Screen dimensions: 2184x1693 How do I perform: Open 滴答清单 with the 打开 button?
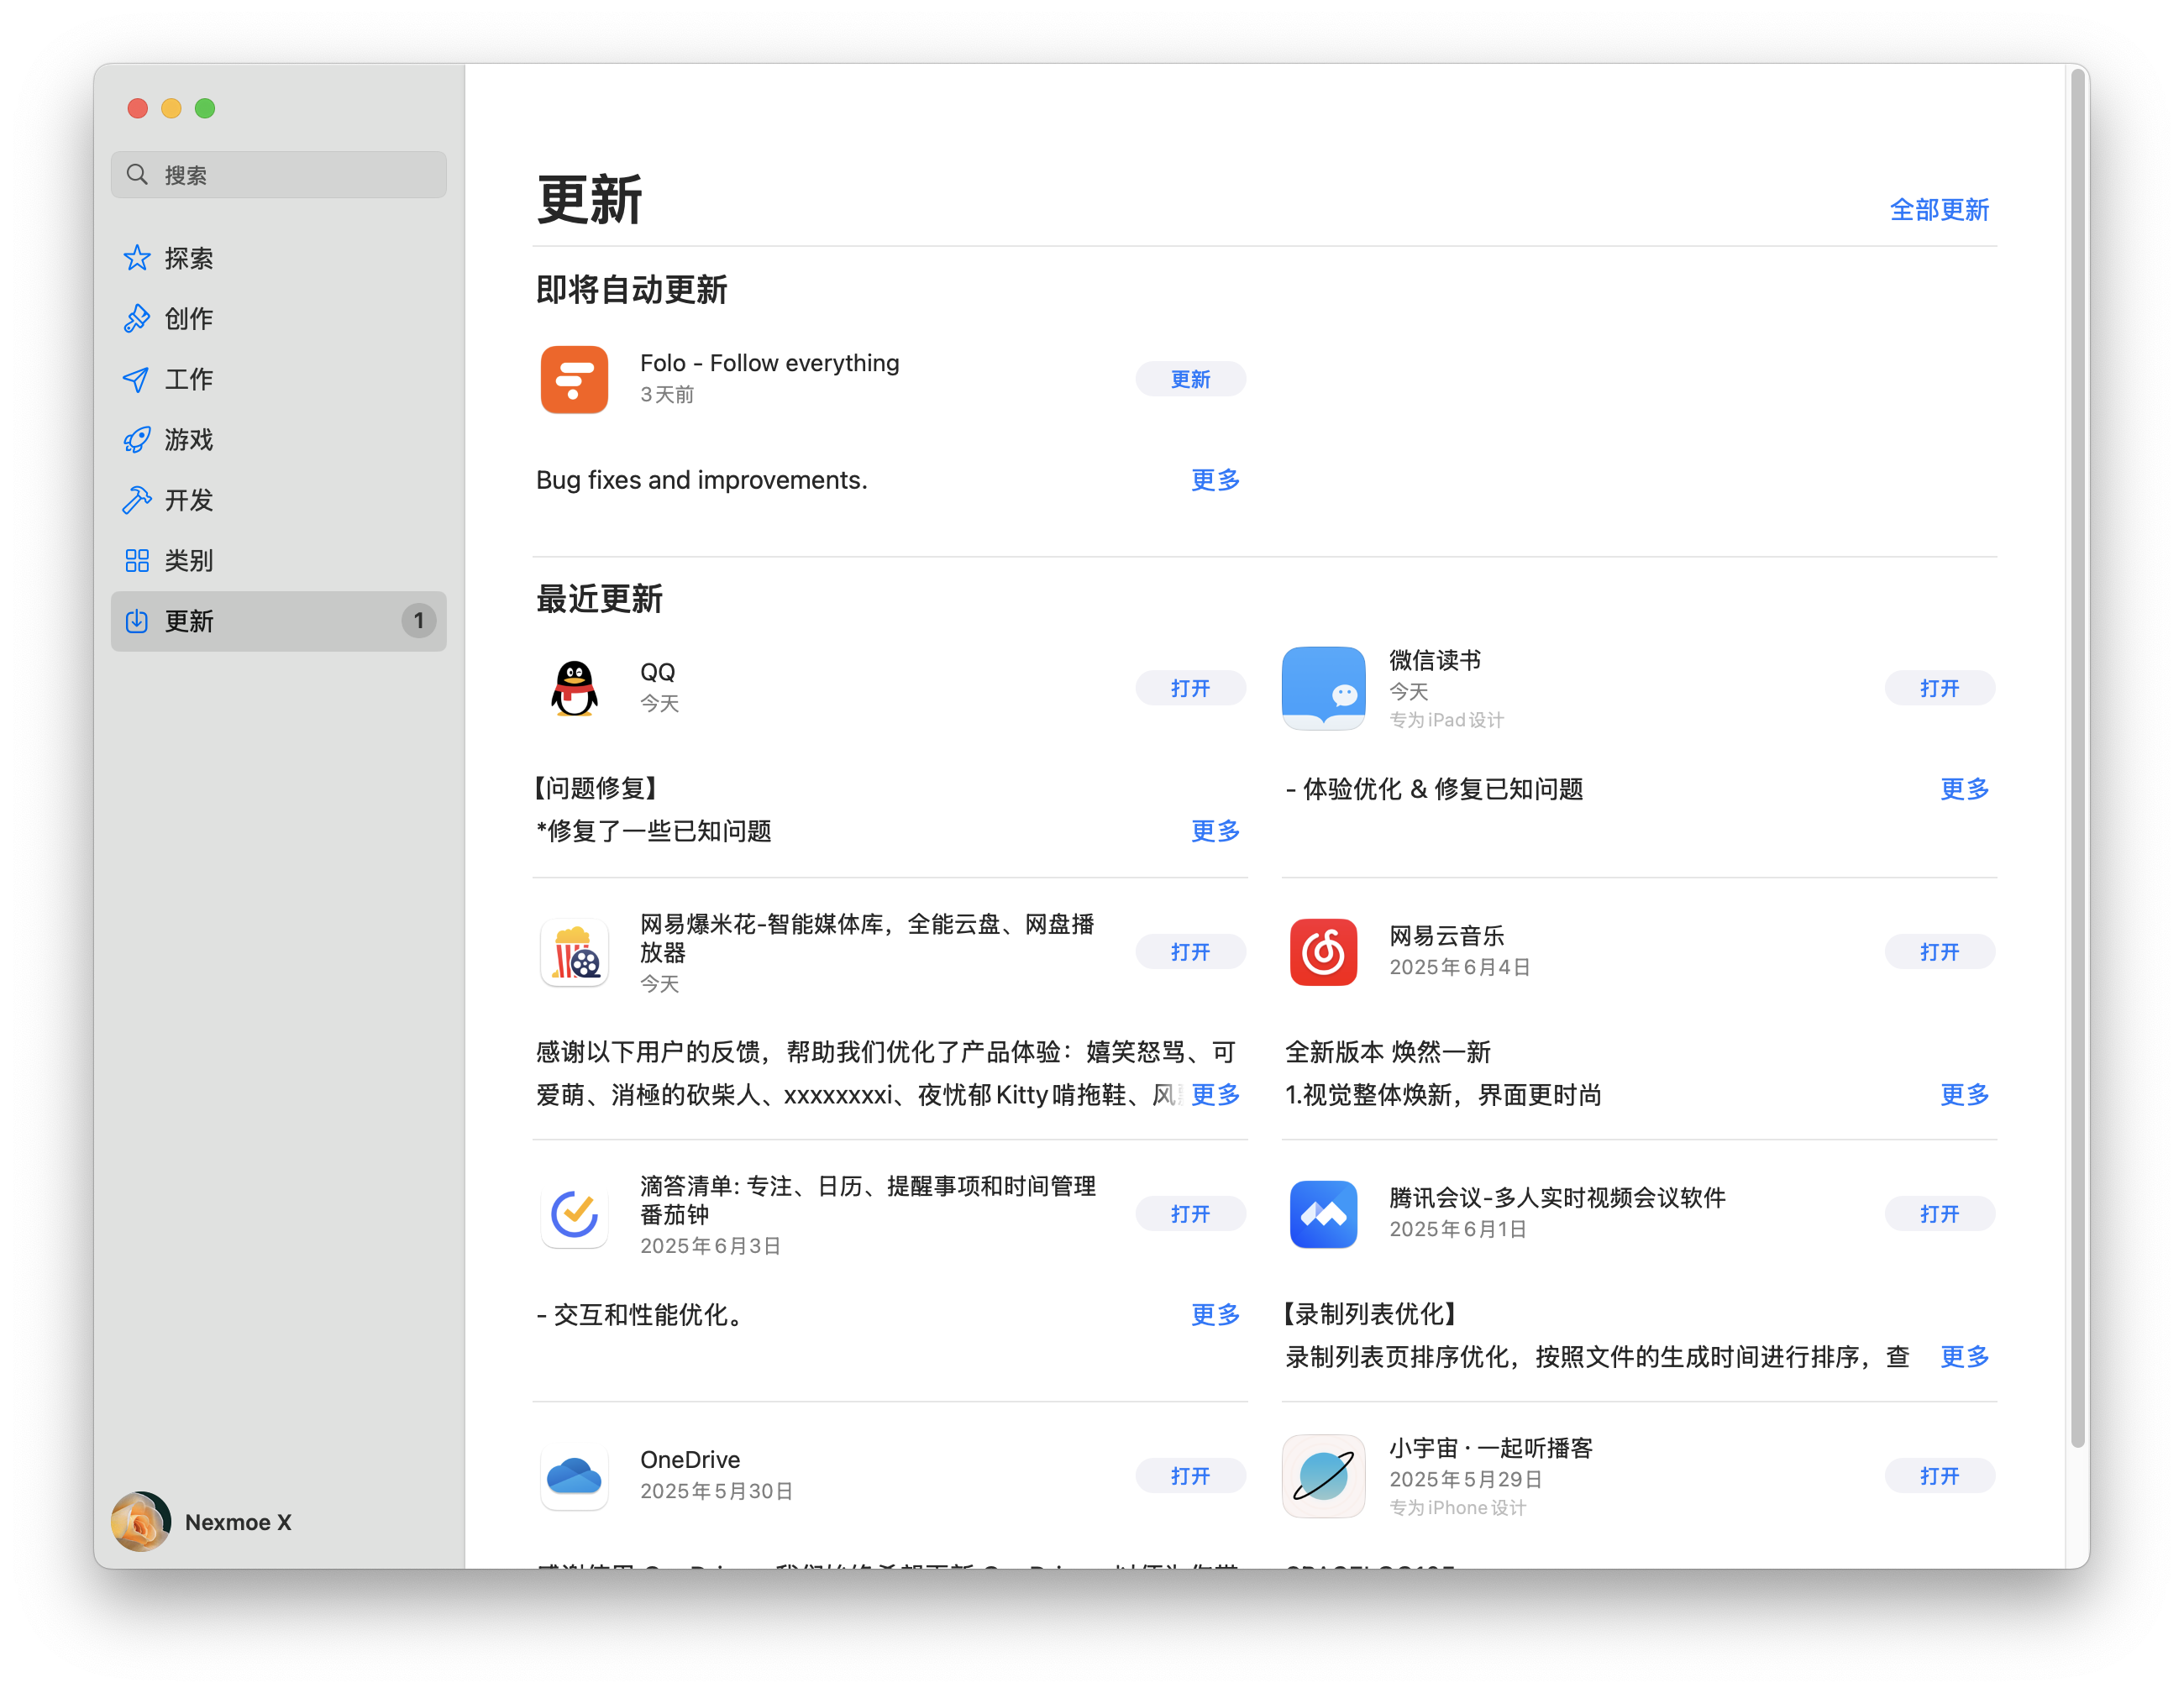pyautogui.click(x=1190, y=1214)
